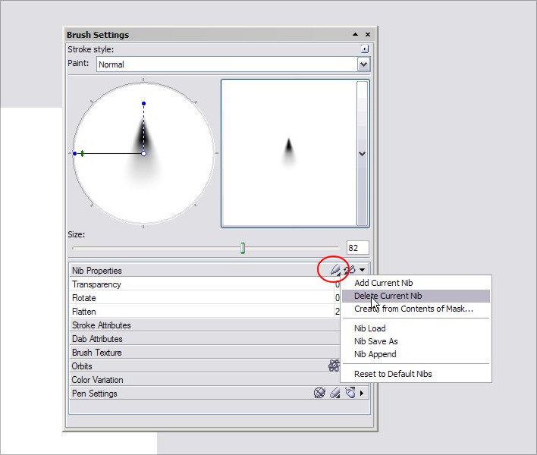Collapse the Nib Properties arrow
Image resolution: width=537 pixels, height=455 pixels.
click(362, 270)
